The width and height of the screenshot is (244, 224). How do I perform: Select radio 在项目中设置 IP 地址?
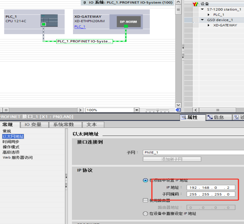tap(145, 180)
